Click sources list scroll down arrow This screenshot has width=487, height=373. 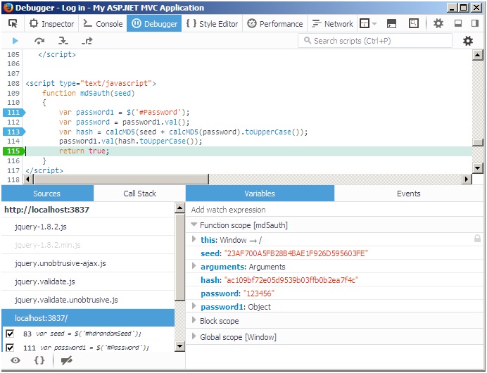pos(180,346)
